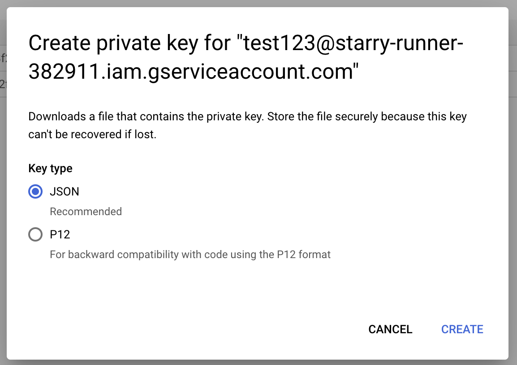Click empty dialog space above the CANCEL button
Image resolution: width=517 pixels, height=365 pixels.
click(390, 291)
